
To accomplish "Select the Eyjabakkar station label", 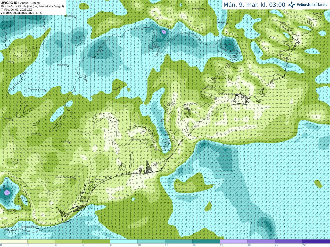I will 221,22.
